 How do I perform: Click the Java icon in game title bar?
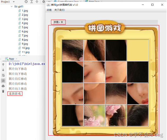click(48, 5)
